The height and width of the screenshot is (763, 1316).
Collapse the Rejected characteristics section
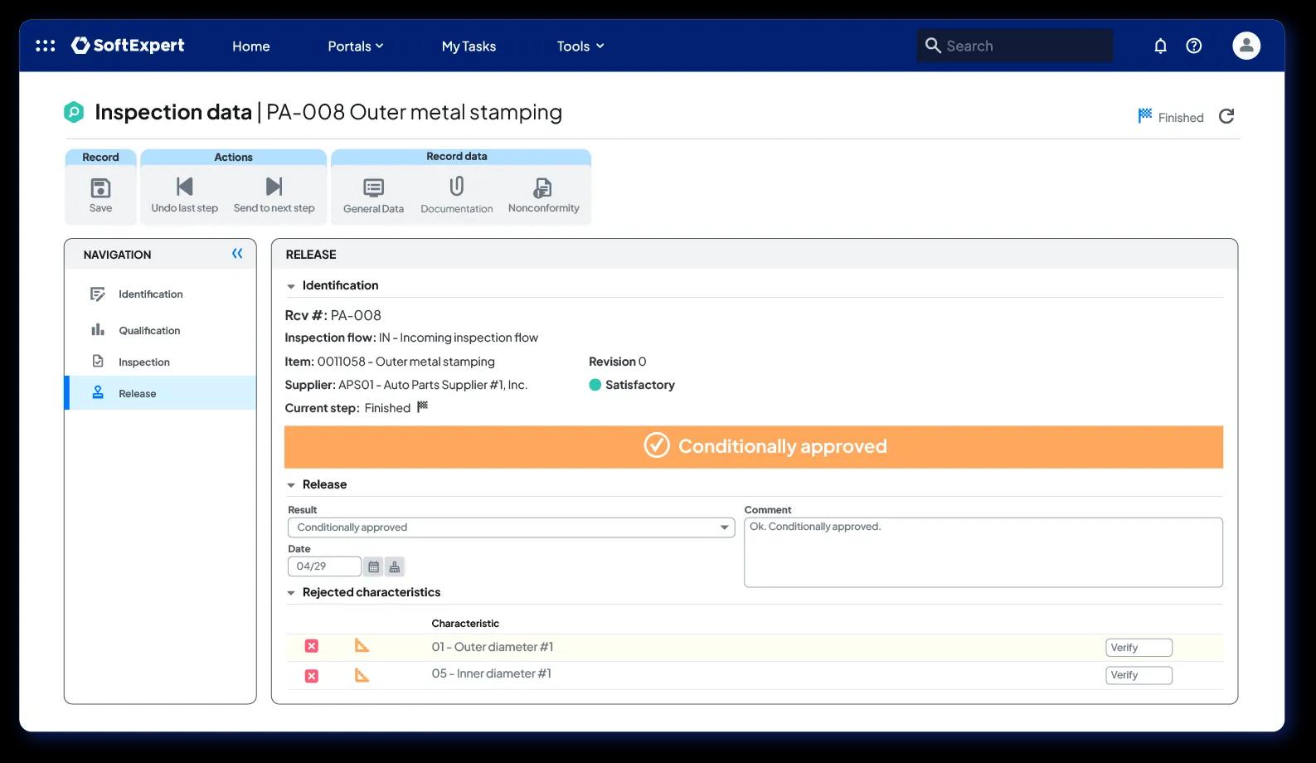[x=291, y=593]
